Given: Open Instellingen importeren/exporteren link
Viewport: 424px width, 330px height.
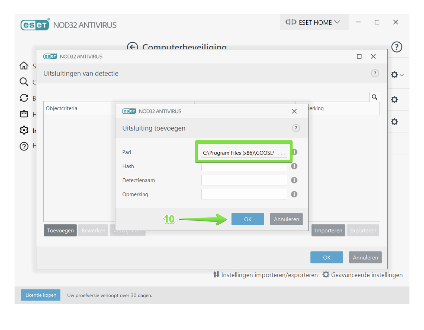Looking at the screenshot, I should click(x=265, y=275).
